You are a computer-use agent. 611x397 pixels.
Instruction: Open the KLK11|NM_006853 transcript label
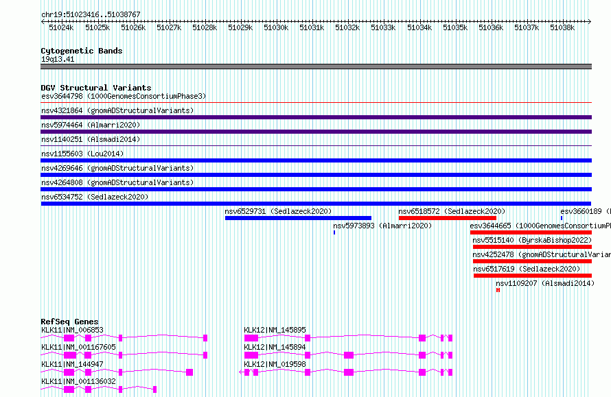point(72,330)
